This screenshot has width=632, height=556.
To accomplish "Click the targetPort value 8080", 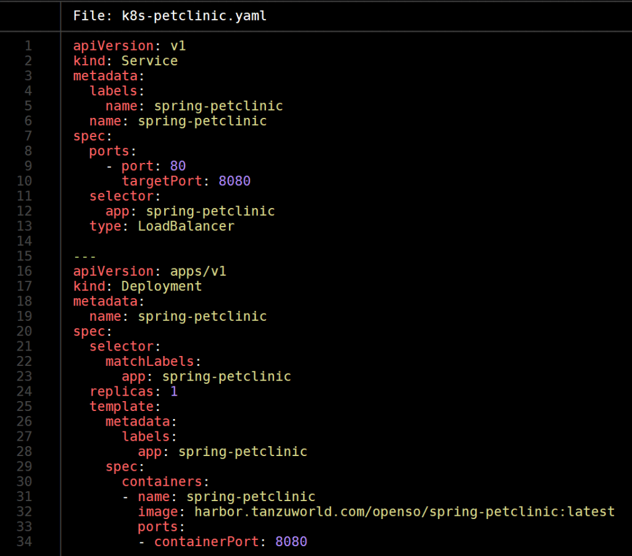I will tap(235, 181).
